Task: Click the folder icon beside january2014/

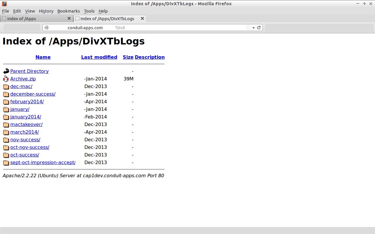Action: point(6,117)
